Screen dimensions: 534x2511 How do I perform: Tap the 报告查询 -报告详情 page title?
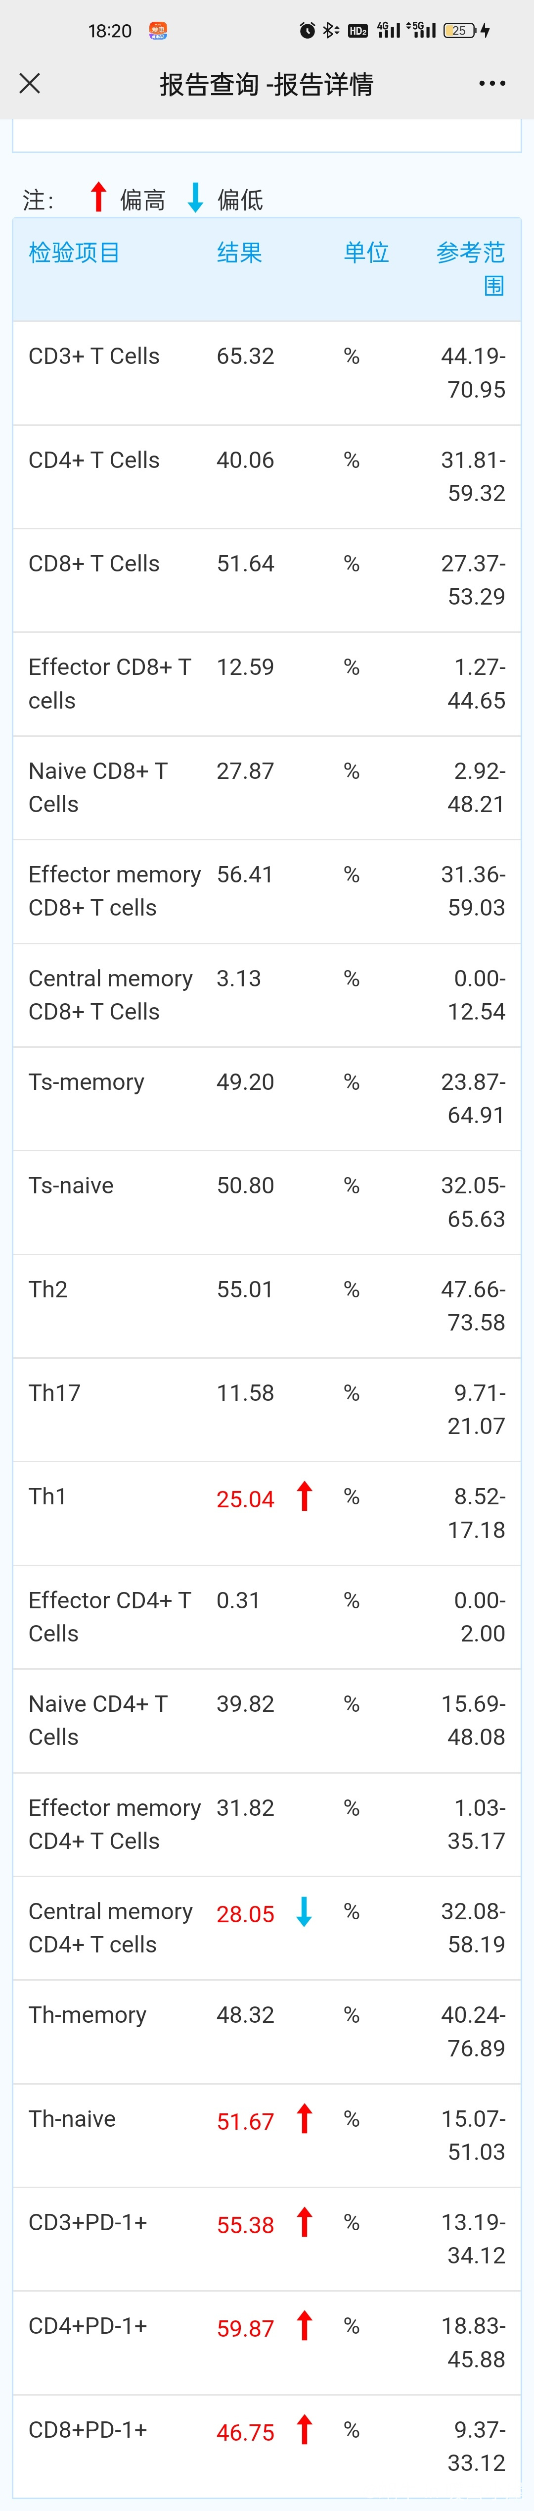pos(267,85)
